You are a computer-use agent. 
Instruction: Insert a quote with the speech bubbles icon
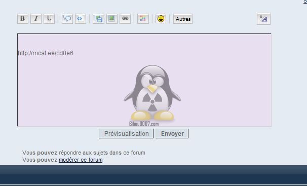pos(67,19)
